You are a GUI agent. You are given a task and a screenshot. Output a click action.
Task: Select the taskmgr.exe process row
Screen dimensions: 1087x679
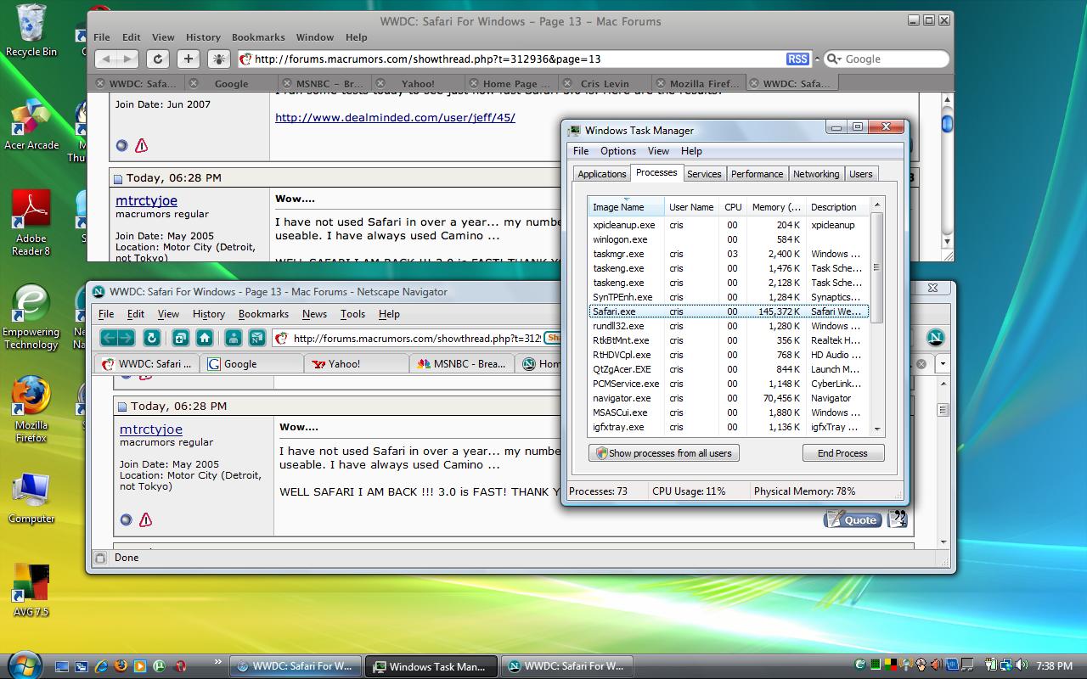(x=729, y=254)
